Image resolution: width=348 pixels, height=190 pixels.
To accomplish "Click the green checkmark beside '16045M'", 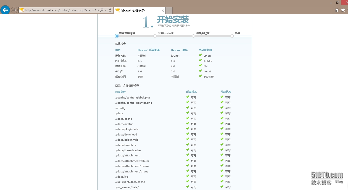I will tap(200, 76).
